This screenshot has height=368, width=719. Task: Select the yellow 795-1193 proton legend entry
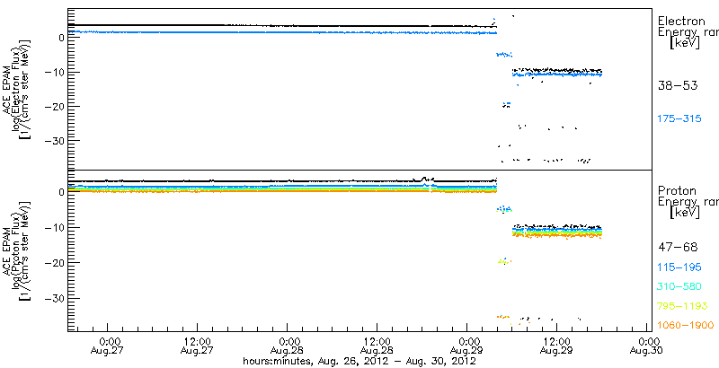(x=682, y=306)
